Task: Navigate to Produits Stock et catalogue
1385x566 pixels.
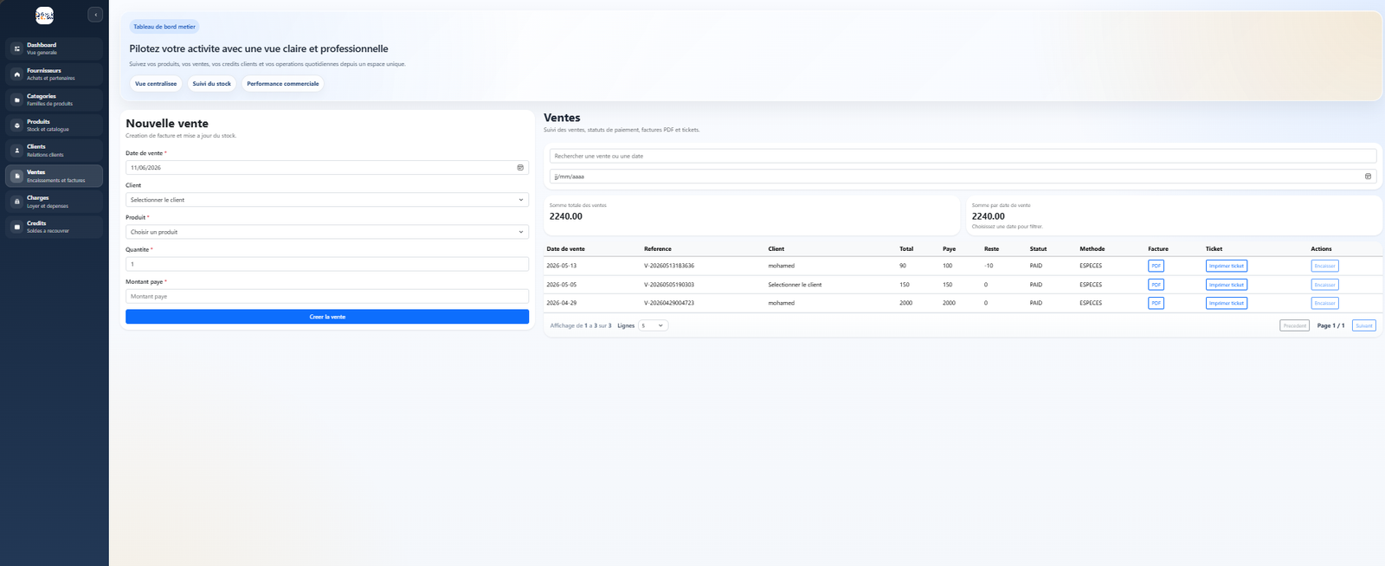Action: pos(54,125)
